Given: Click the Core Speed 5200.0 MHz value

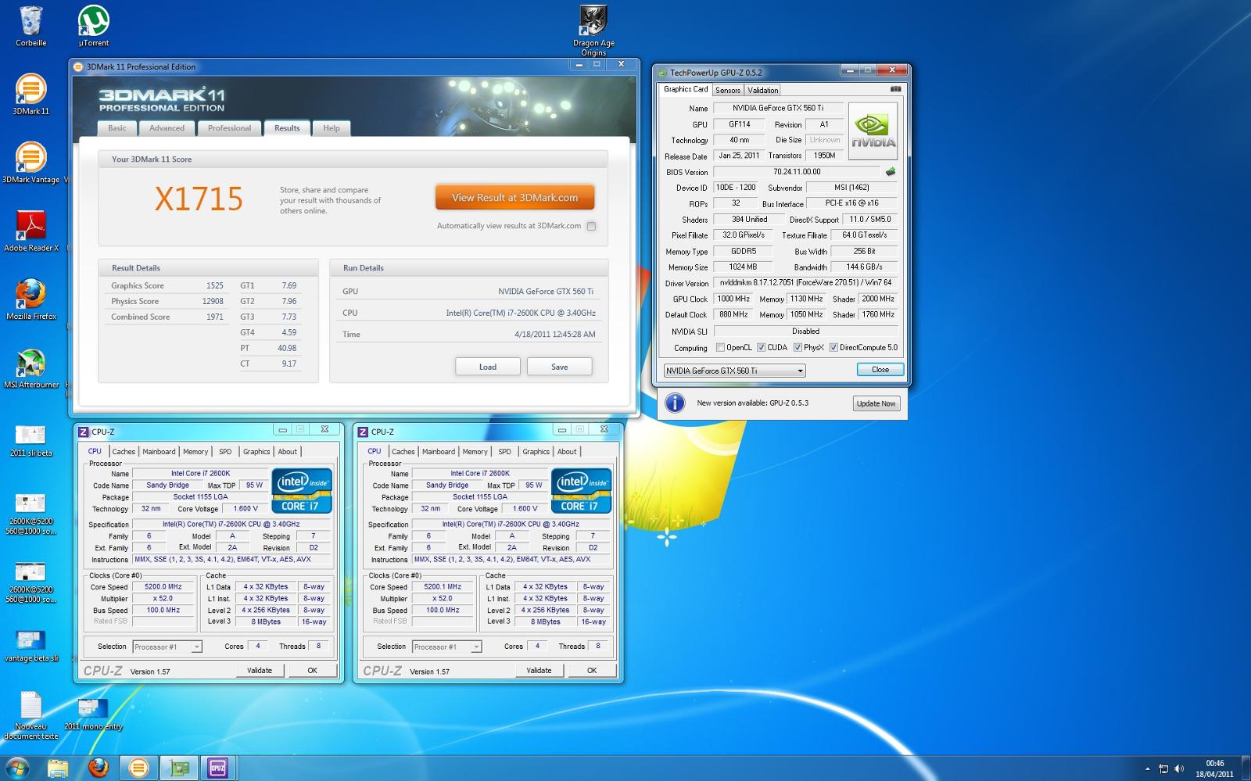Looking at the screenshot, I should [x=163, y=587].
